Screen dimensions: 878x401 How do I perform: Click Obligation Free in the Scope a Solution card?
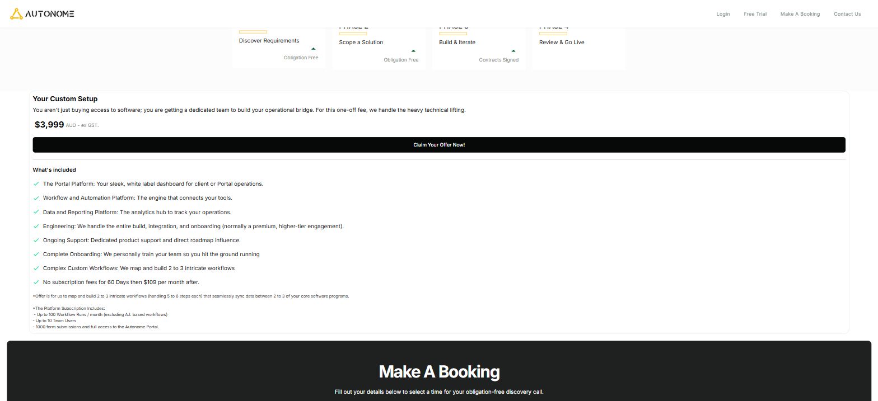[x=401, y=60]
